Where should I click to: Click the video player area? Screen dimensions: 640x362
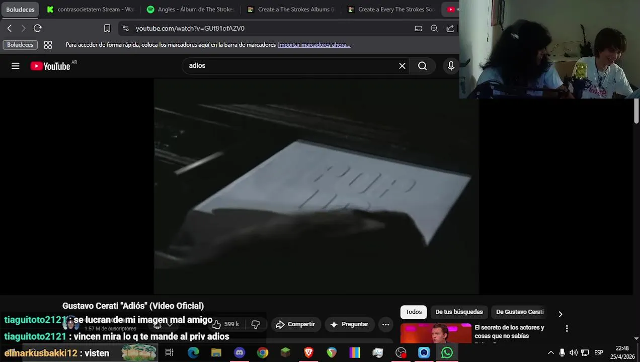(x=316, y=186)
